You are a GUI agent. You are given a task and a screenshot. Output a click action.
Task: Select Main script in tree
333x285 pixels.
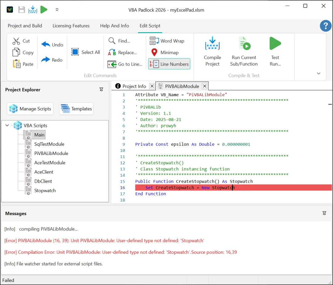click(x=39, y=135)
